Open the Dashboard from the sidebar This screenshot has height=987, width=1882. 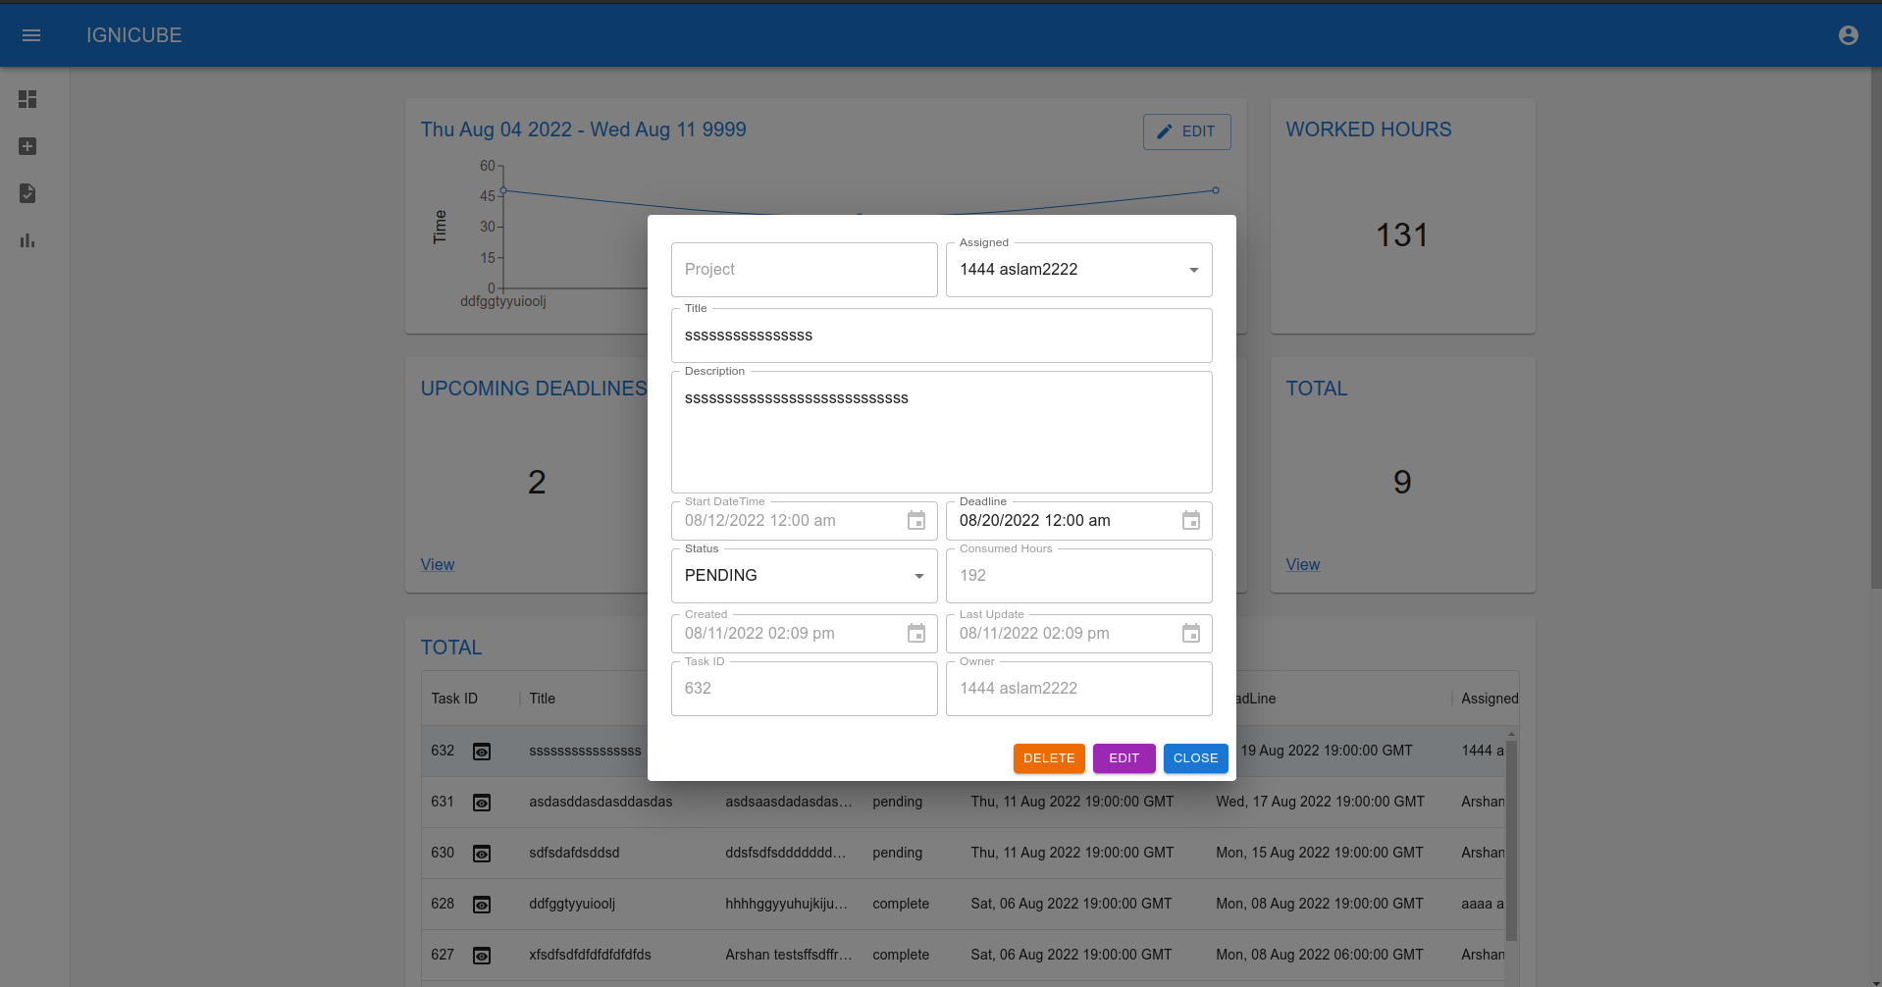(x=26, y=99)
